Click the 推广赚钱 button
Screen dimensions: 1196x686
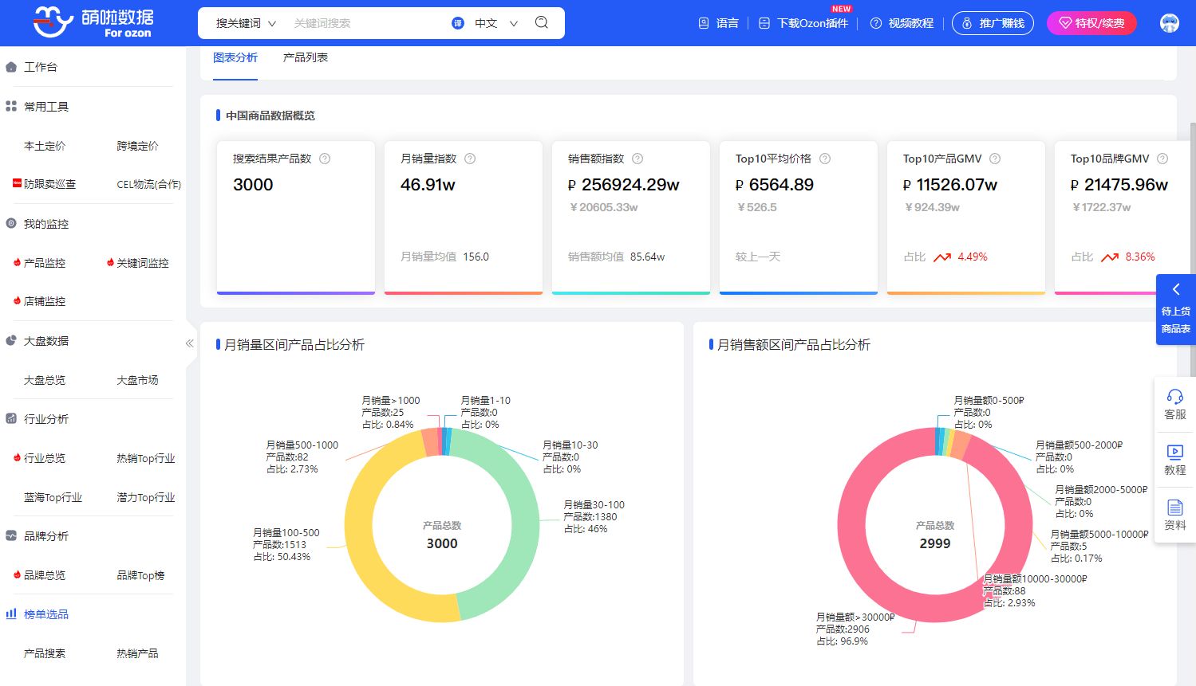(x=993, y=23)
